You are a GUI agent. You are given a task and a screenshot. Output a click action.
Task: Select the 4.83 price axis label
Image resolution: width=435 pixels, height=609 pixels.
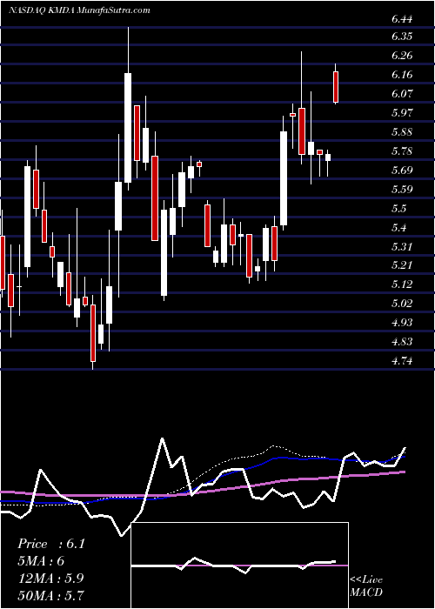click(402, 342)
